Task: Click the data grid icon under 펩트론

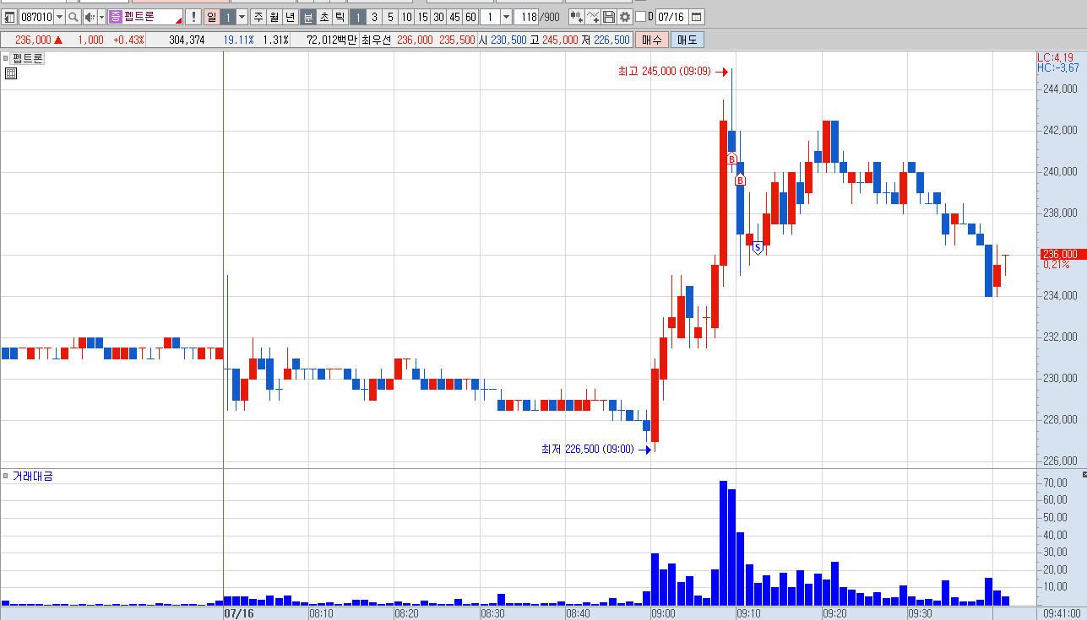Action: point(10,73)
